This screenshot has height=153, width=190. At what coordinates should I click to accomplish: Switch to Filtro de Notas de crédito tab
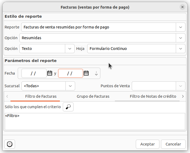tap(153, 96)
